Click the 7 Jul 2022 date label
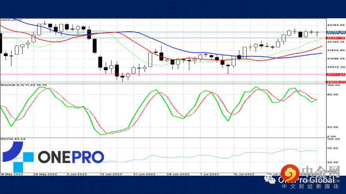 click(209, 174)
